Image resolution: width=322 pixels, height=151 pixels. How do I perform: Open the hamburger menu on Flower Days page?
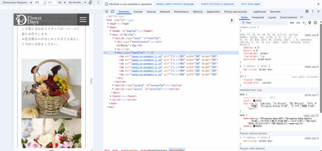83,19
